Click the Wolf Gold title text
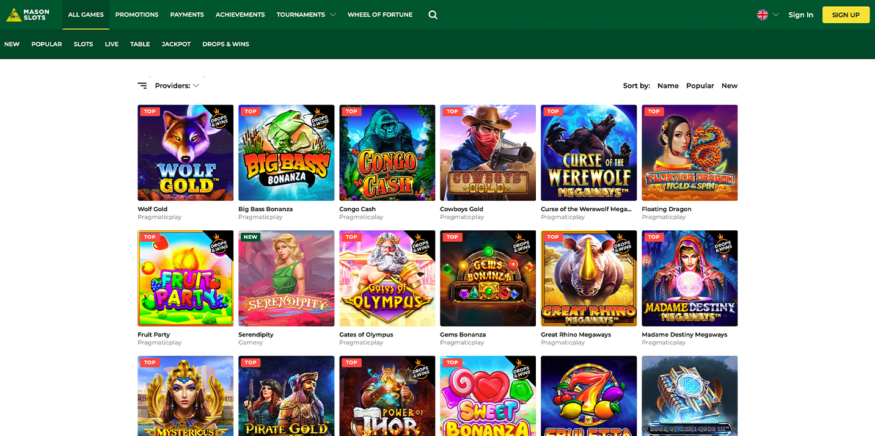The image size is (875, 436). [x=152, y=209]
